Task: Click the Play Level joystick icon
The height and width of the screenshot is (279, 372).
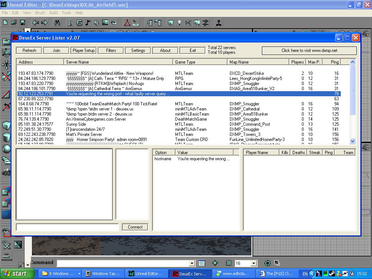Action: point(218,23)
